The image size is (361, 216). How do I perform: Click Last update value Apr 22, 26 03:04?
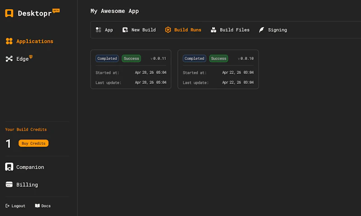click(x=238, y=83)
